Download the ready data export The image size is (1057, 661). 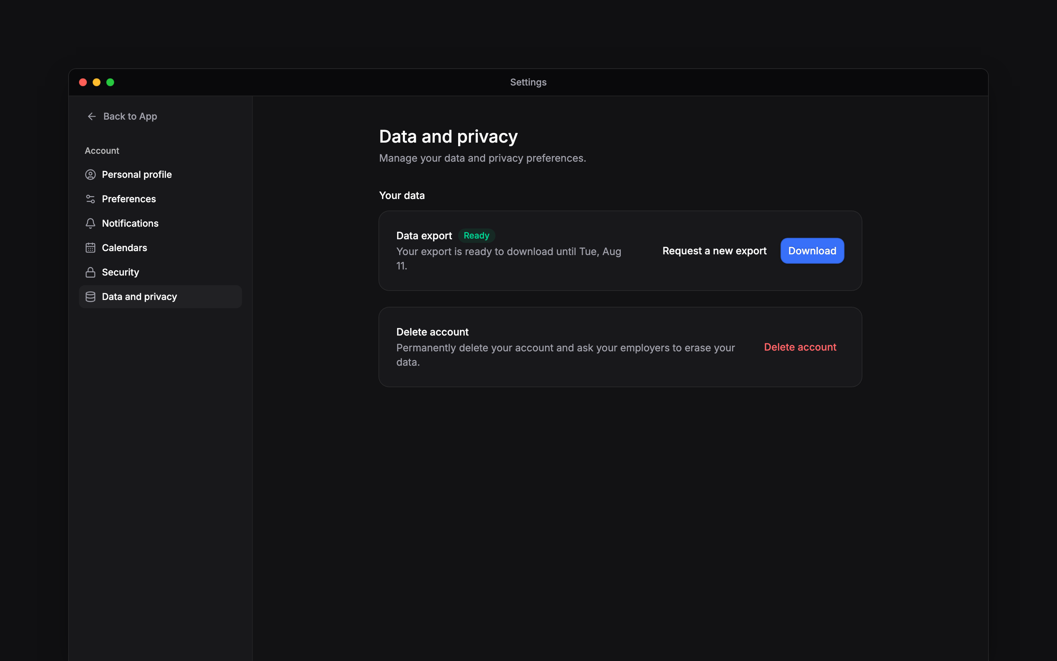click(812, 251)
